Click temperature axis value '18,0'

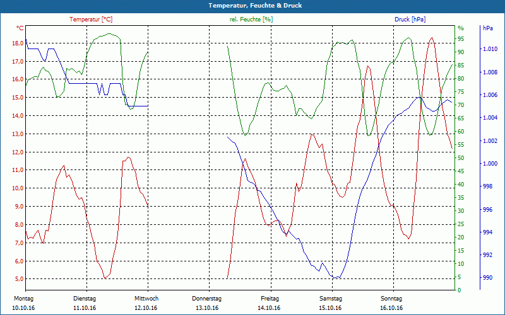pos(18,43)
